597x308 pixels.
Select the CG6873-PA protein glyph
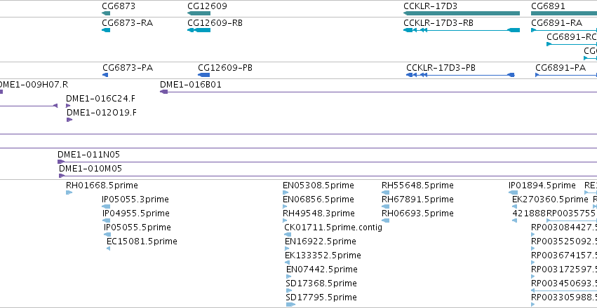(105, 75)
